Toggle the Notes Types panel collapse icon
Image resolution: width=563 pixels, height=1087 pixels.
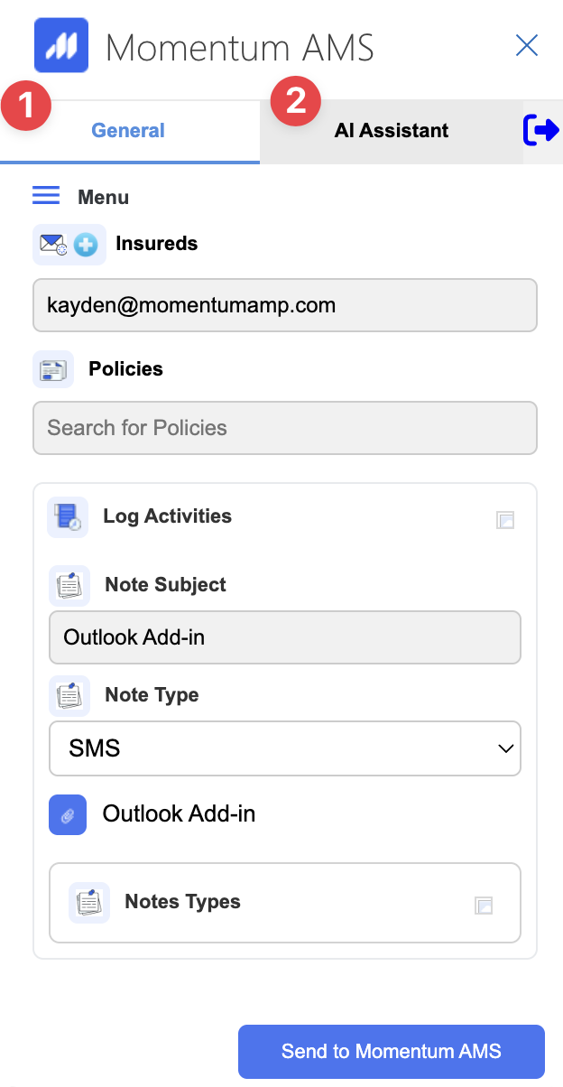(484, 906)
